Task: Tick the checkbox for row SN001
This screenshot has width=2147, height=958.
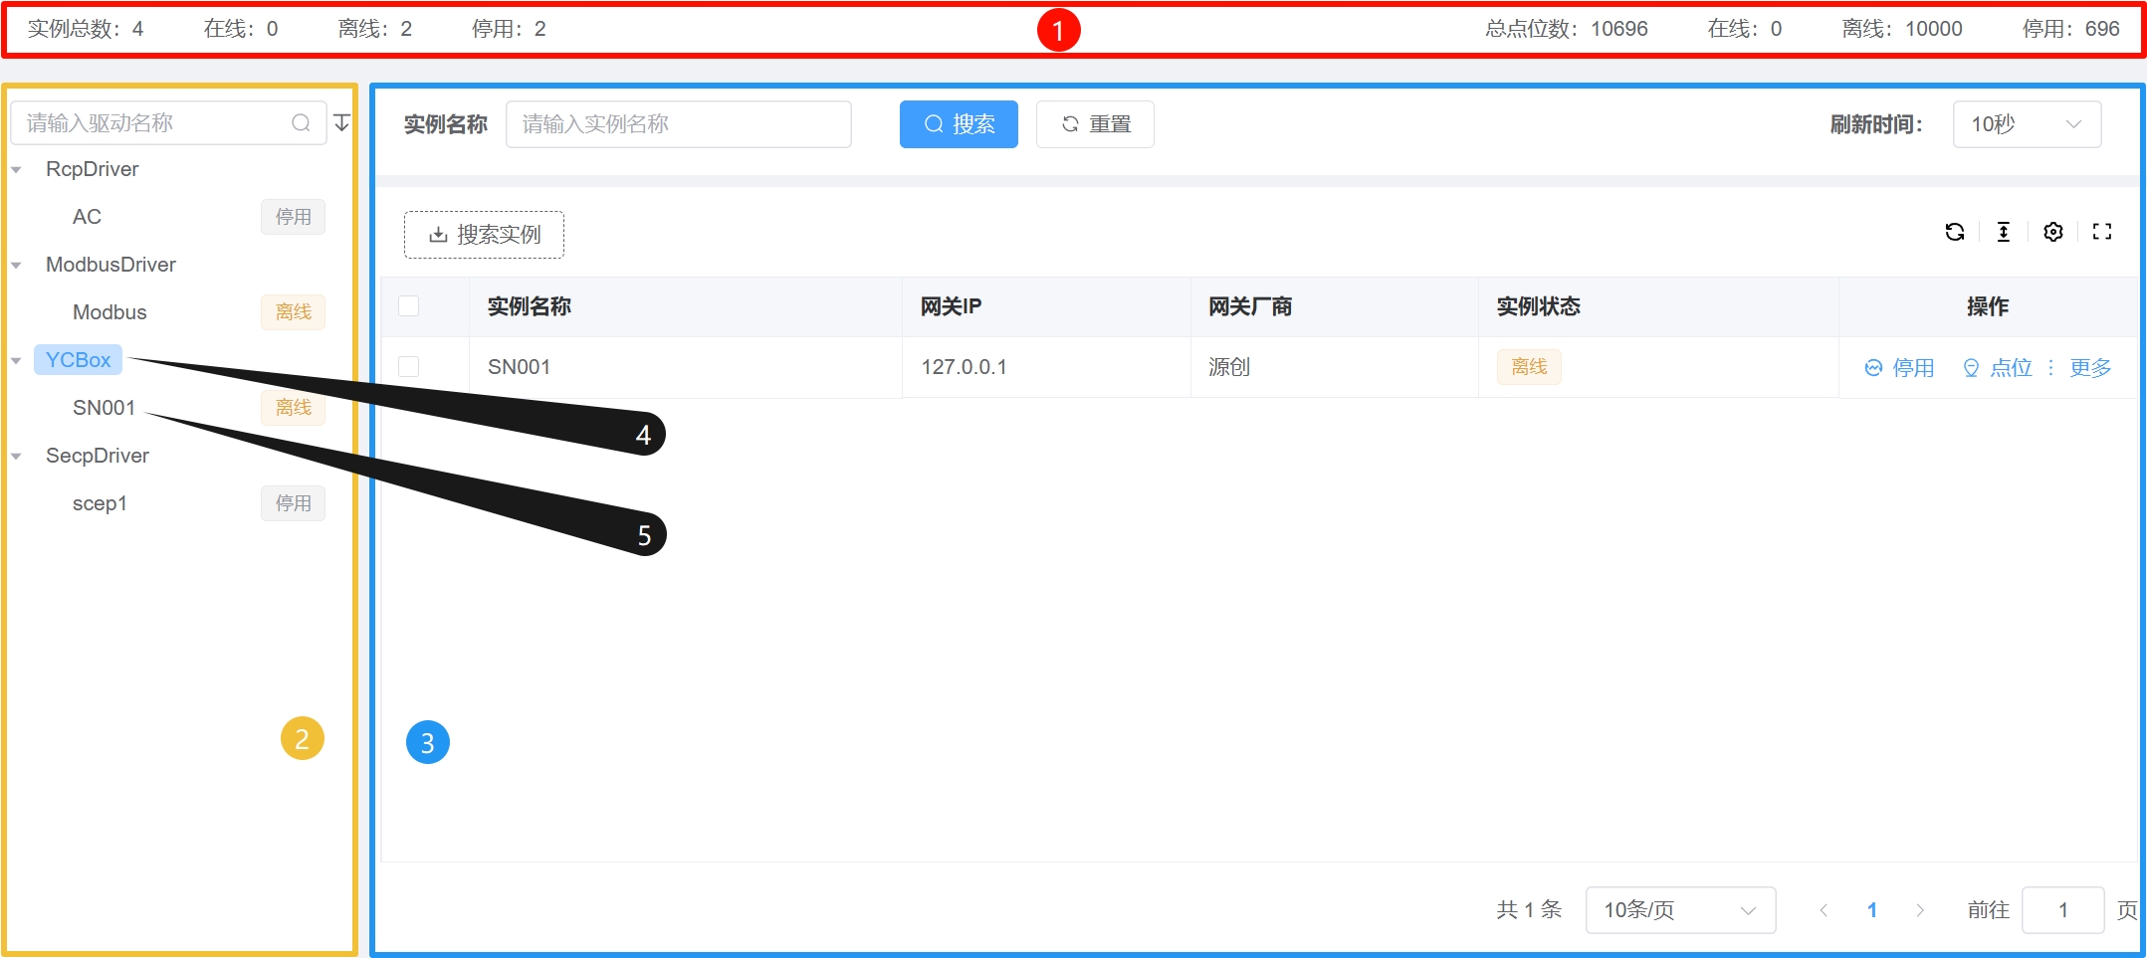Action: click(x=408, y=367)
